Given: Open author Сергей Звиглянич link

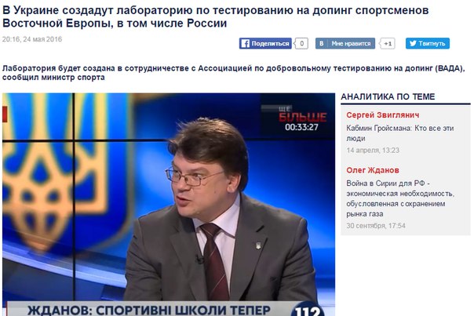Looking at the screenshot, I should (x=383, y=115).
